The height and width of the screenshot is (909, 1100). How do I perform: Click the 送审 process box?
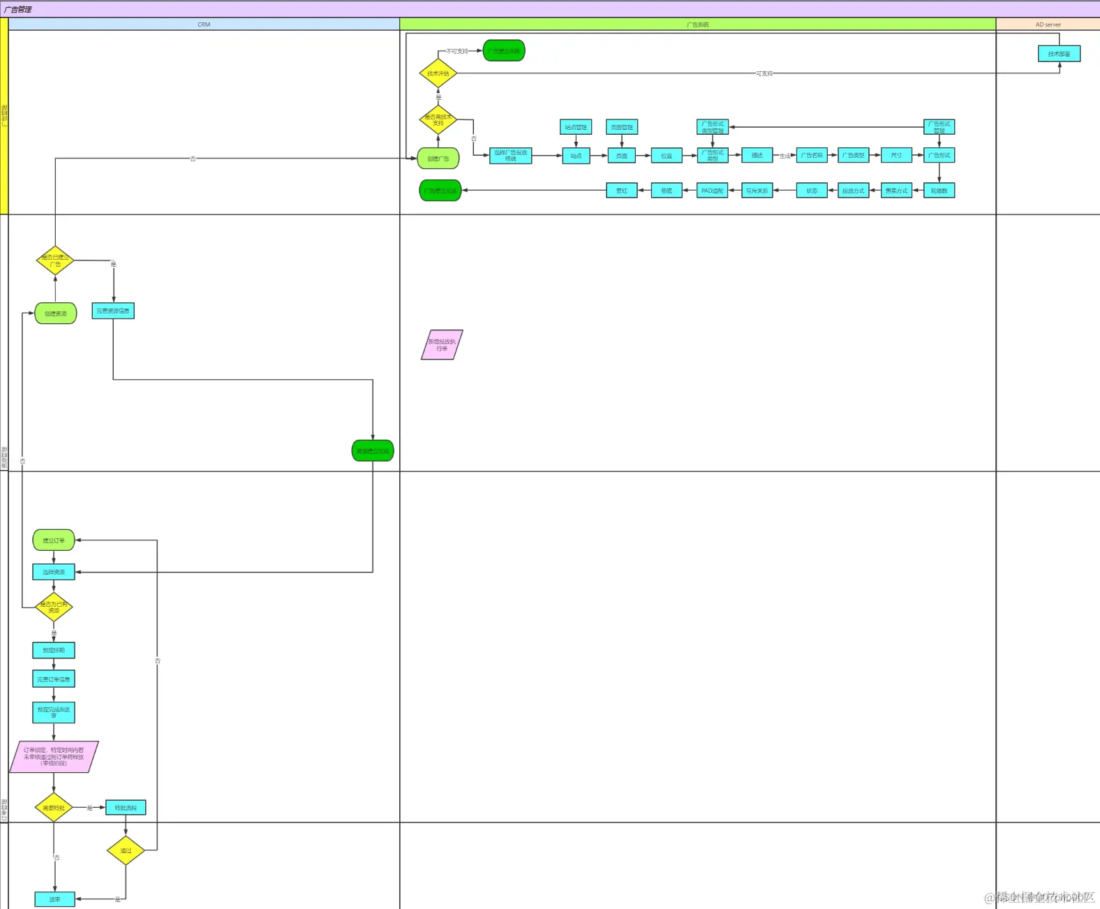(55, 900)
